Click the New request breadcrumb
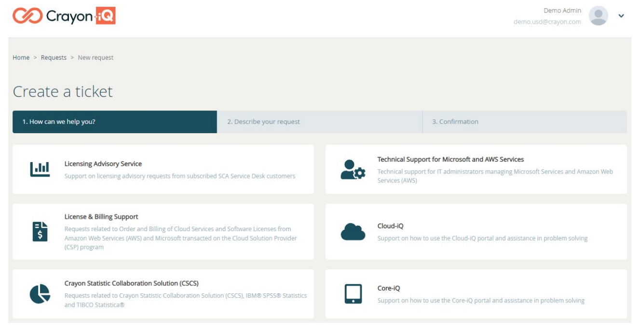Screen dimensions: 640x329 coord(95,57)
